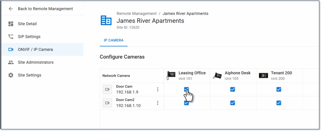Open the Door Cam three-dot options menu
This screenshot has height=131, width=321.
pyautogui.click(x=158, y=89)
